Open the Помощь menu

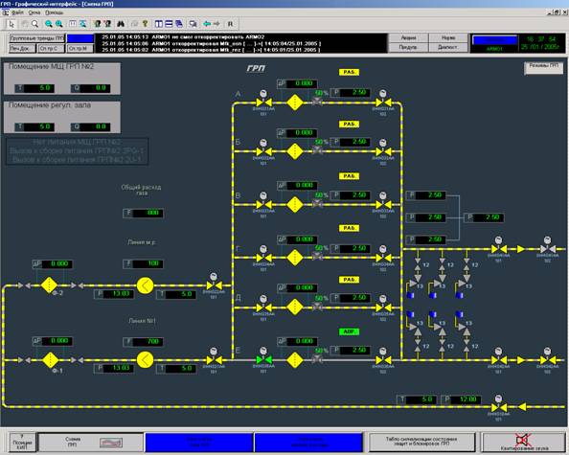[x=54, y=12]
